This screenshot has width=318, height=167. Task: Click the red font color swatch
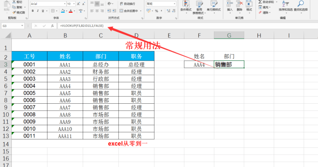coord(71,11)
